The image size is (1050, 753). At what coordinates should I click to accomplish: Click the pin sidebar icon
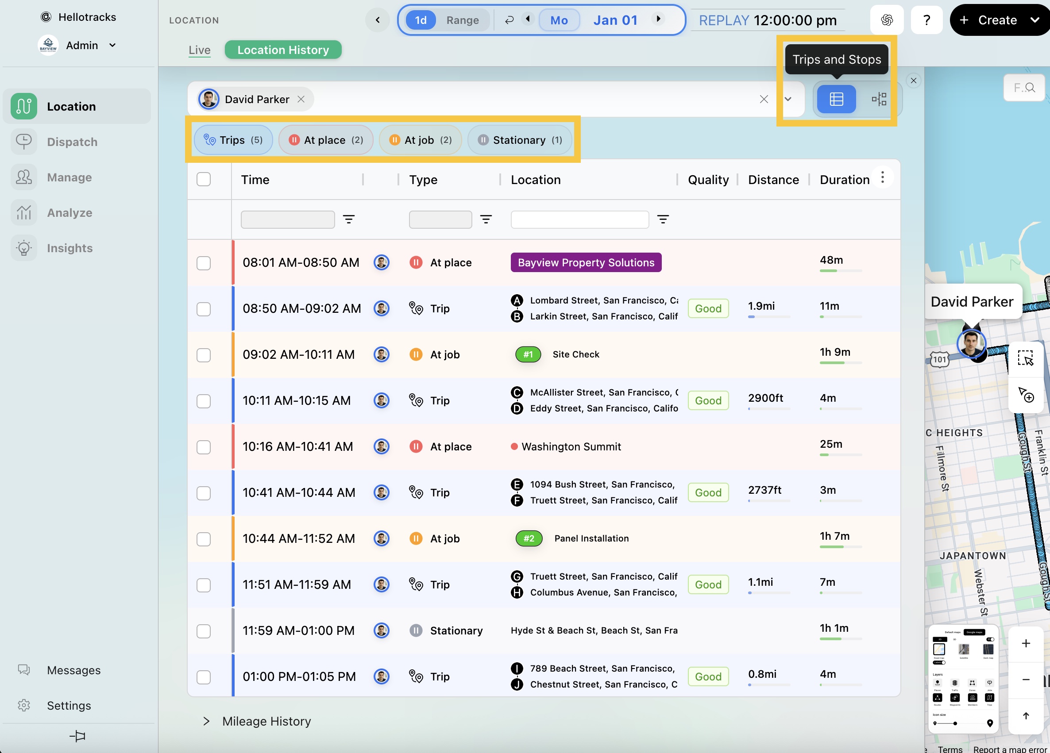(77, 735)
